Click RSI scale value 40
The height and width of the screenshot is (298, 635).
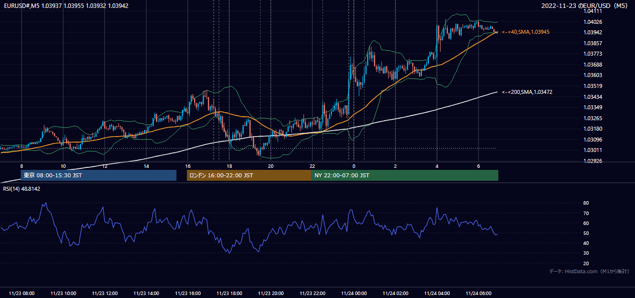[586, 243]
